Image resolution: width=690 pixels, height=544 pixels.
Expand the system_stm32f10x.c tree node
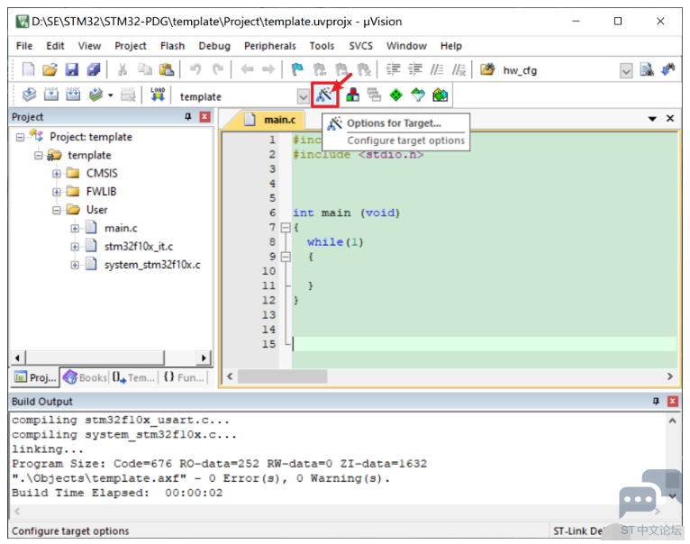(x=75, y=265)
